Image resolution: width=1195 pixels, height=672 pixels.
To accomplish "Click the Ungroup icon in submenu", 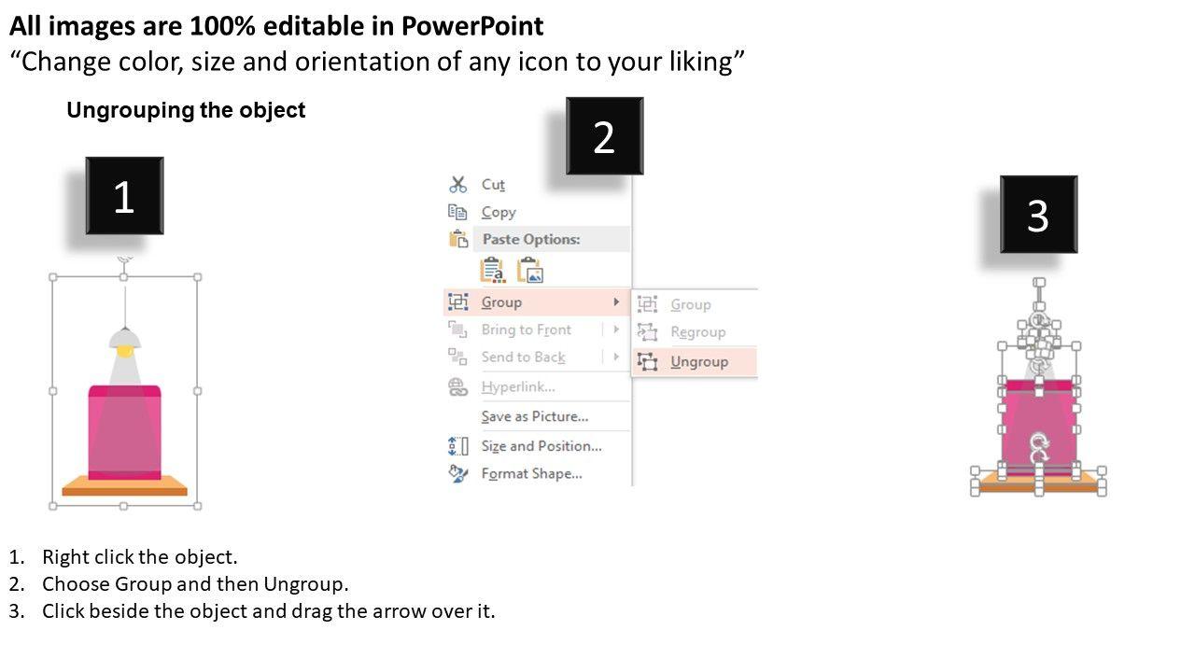I will [647, 362].
